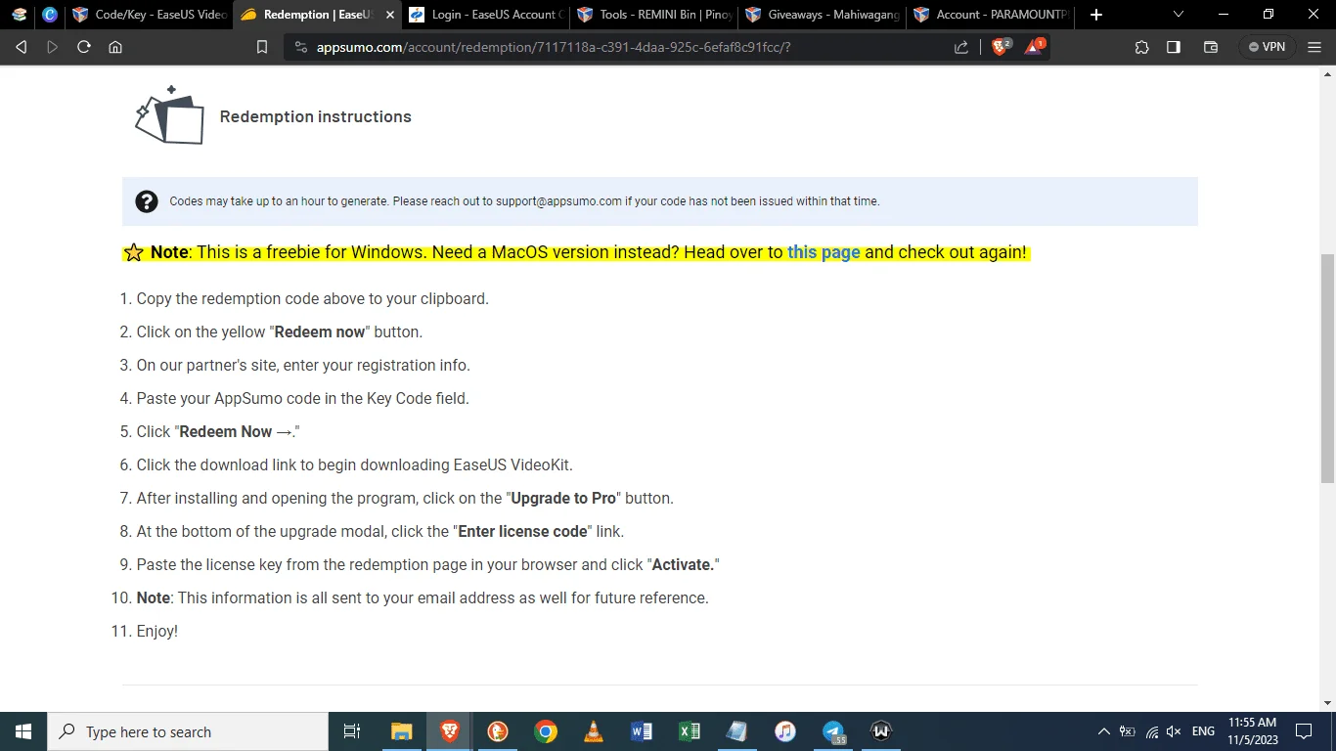Open the Brave Wallet icon
1336x751 pixels.
pyautogui.click(x=1210, y=47)
